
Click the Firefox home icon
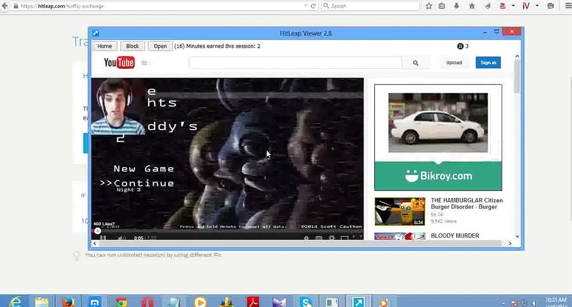click(472, 6)
